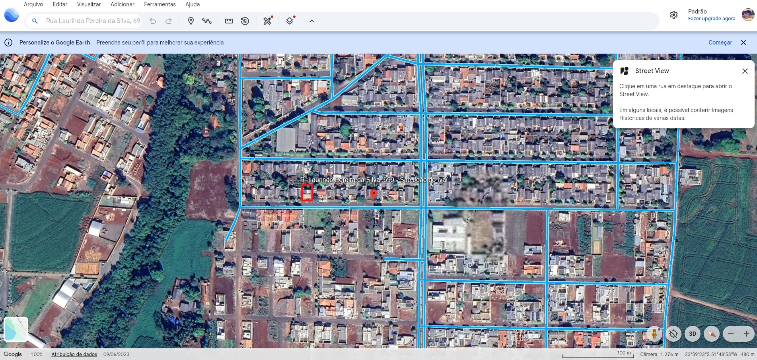Toggle Street View pegman button
This screenshot has width=757, height=360.
(x=654, y=334)
